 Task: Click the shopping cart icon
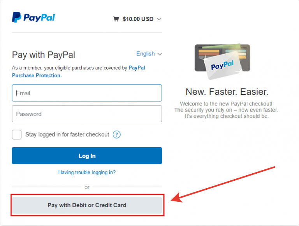point(116,19)
